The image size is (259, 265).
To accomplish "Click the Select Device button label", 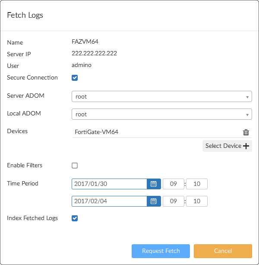I will pyautogui.click(x=223, y=146).
